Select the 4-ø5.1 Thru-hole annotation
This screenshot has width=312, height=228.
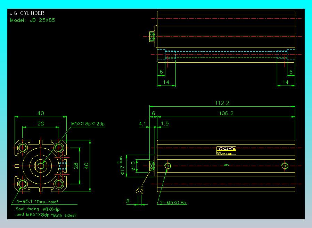point(37,202)
